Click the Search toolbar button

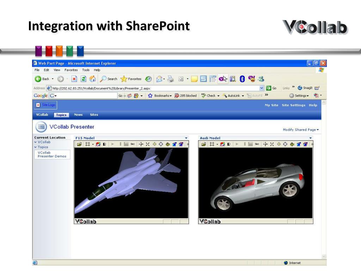pos(109,79)
